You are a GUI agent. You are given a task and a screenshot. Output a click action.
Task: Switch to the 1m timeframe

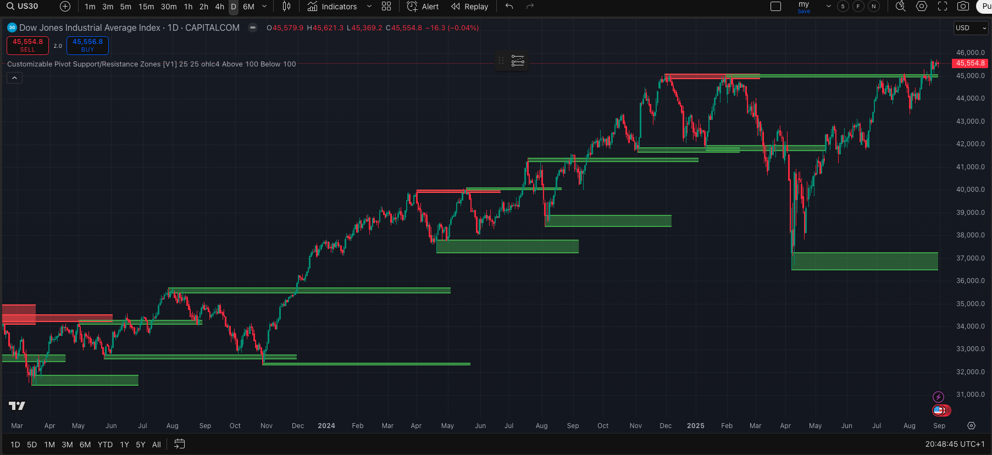click(90, 7)
